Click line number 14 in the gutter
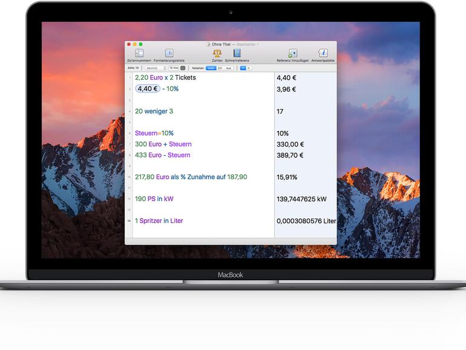The image size is (466, 350). pyautogui.click(x=129, y=221)
